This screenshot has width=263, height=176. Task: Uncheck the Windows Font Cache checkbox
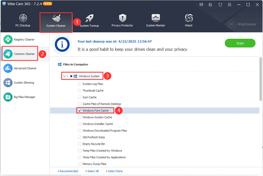click(x=80, y=111)
